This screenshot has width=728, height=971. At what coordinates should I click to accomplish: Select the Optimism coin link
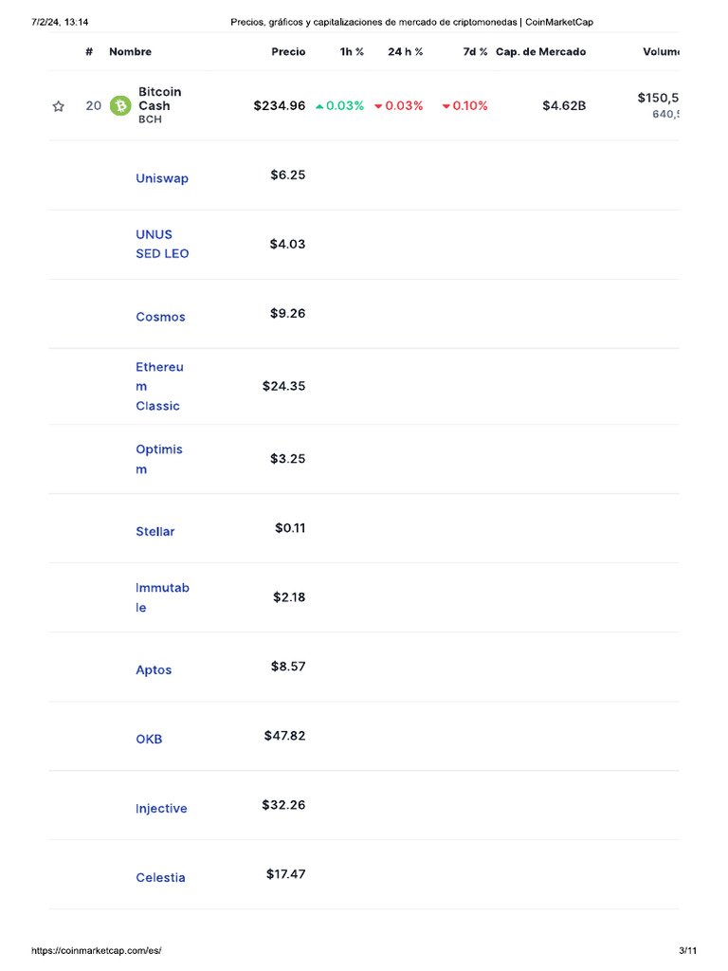click(158, 459)
